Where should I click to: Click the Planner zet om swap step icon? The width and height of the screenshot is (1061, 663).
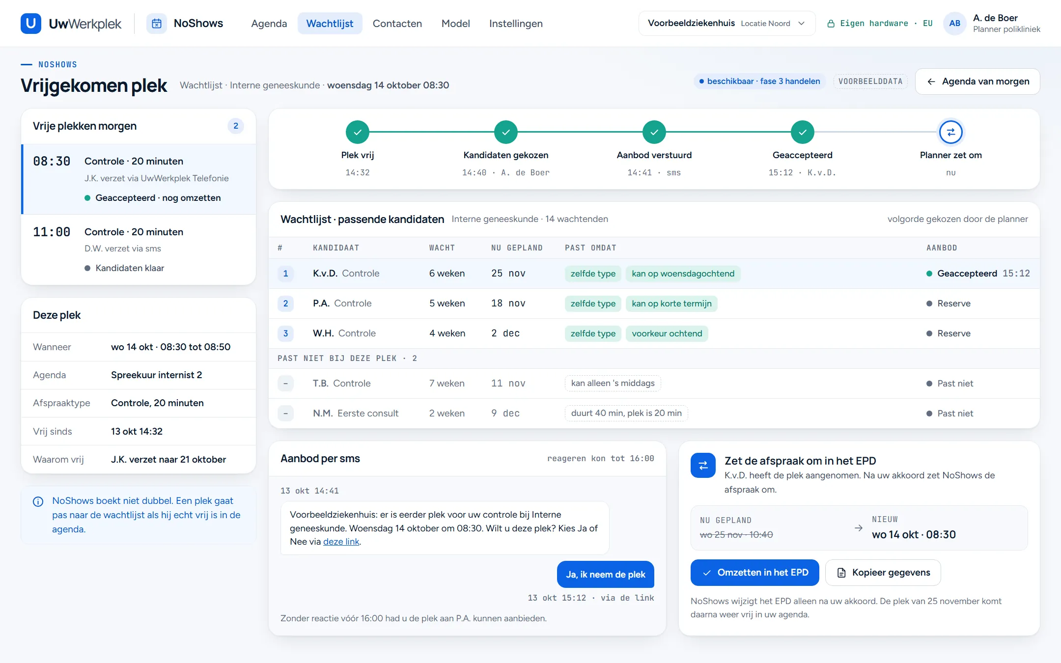pyautogui.click(x=951, y=132)
